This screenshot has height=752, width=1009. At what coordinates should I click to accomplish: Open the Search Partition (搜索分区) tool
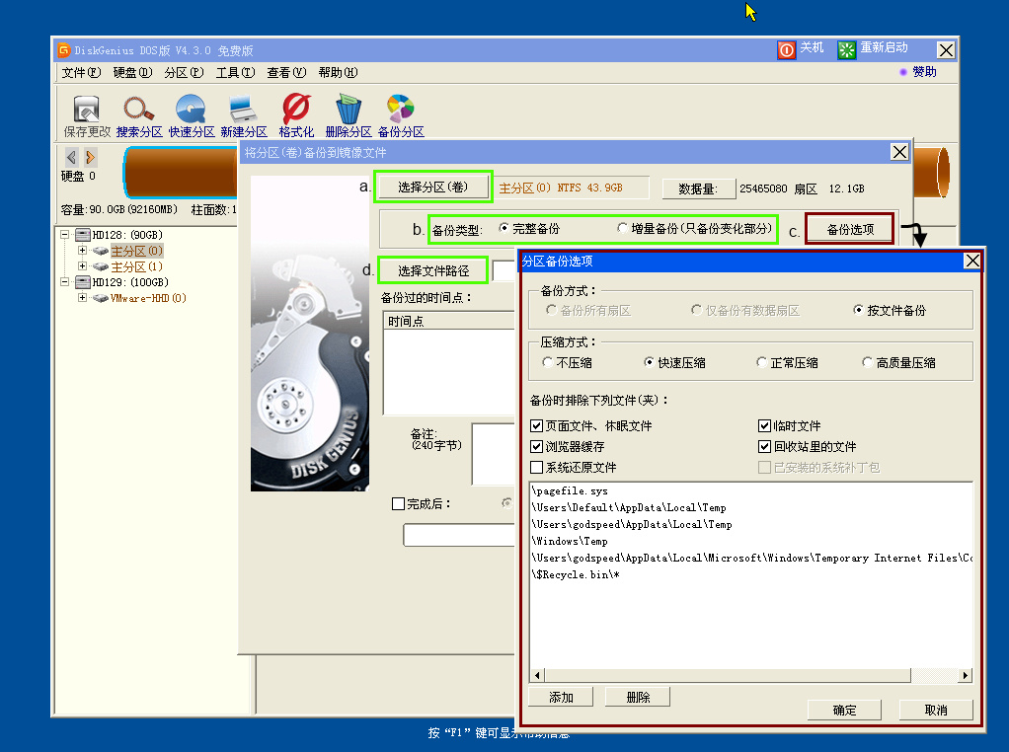tap(139, 109)
